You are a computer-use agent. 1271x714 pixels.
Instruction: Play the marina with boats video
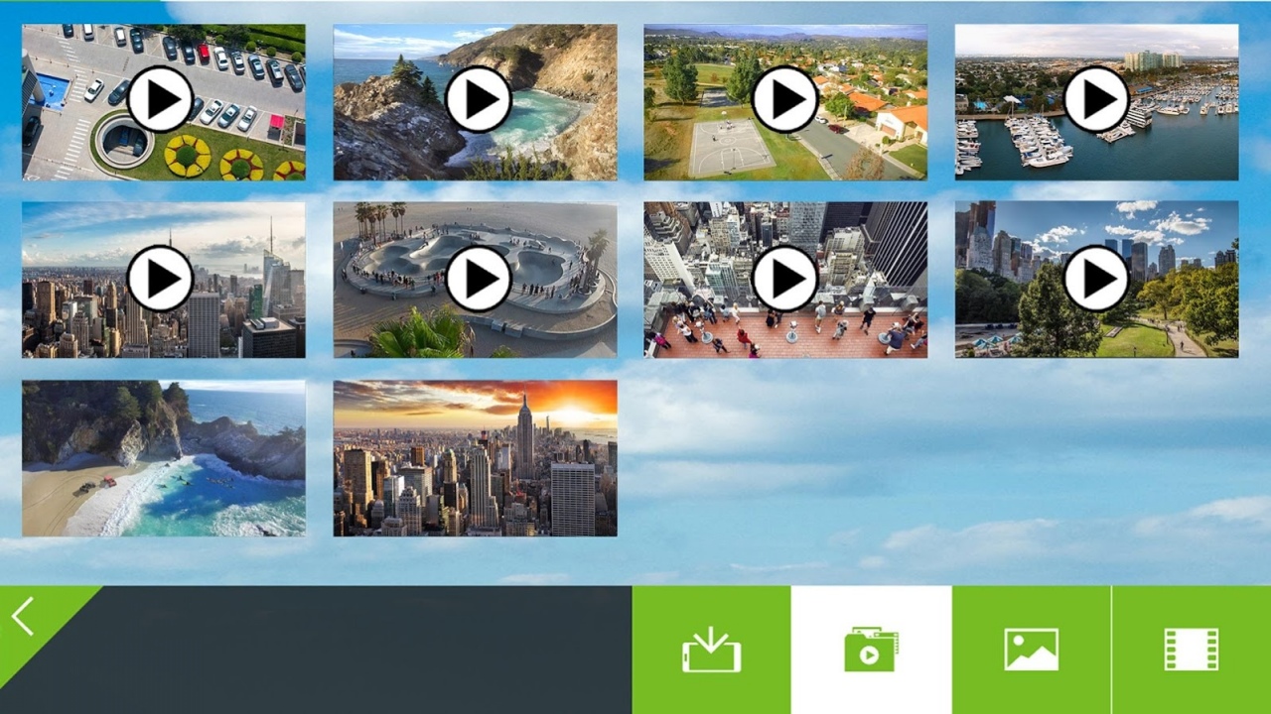[1096, 99]
